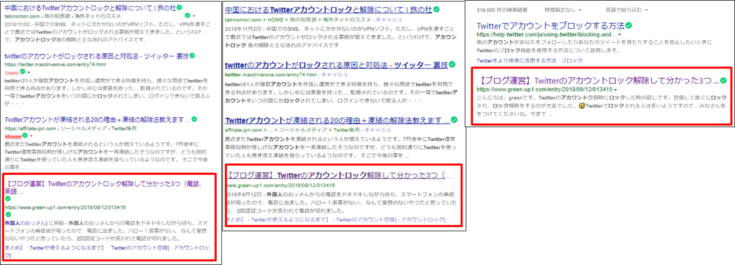The height and width of the screenshot is (265, 735).
Task: Click "319,000 件の検索結果" count text
Action: coord(503,11)
